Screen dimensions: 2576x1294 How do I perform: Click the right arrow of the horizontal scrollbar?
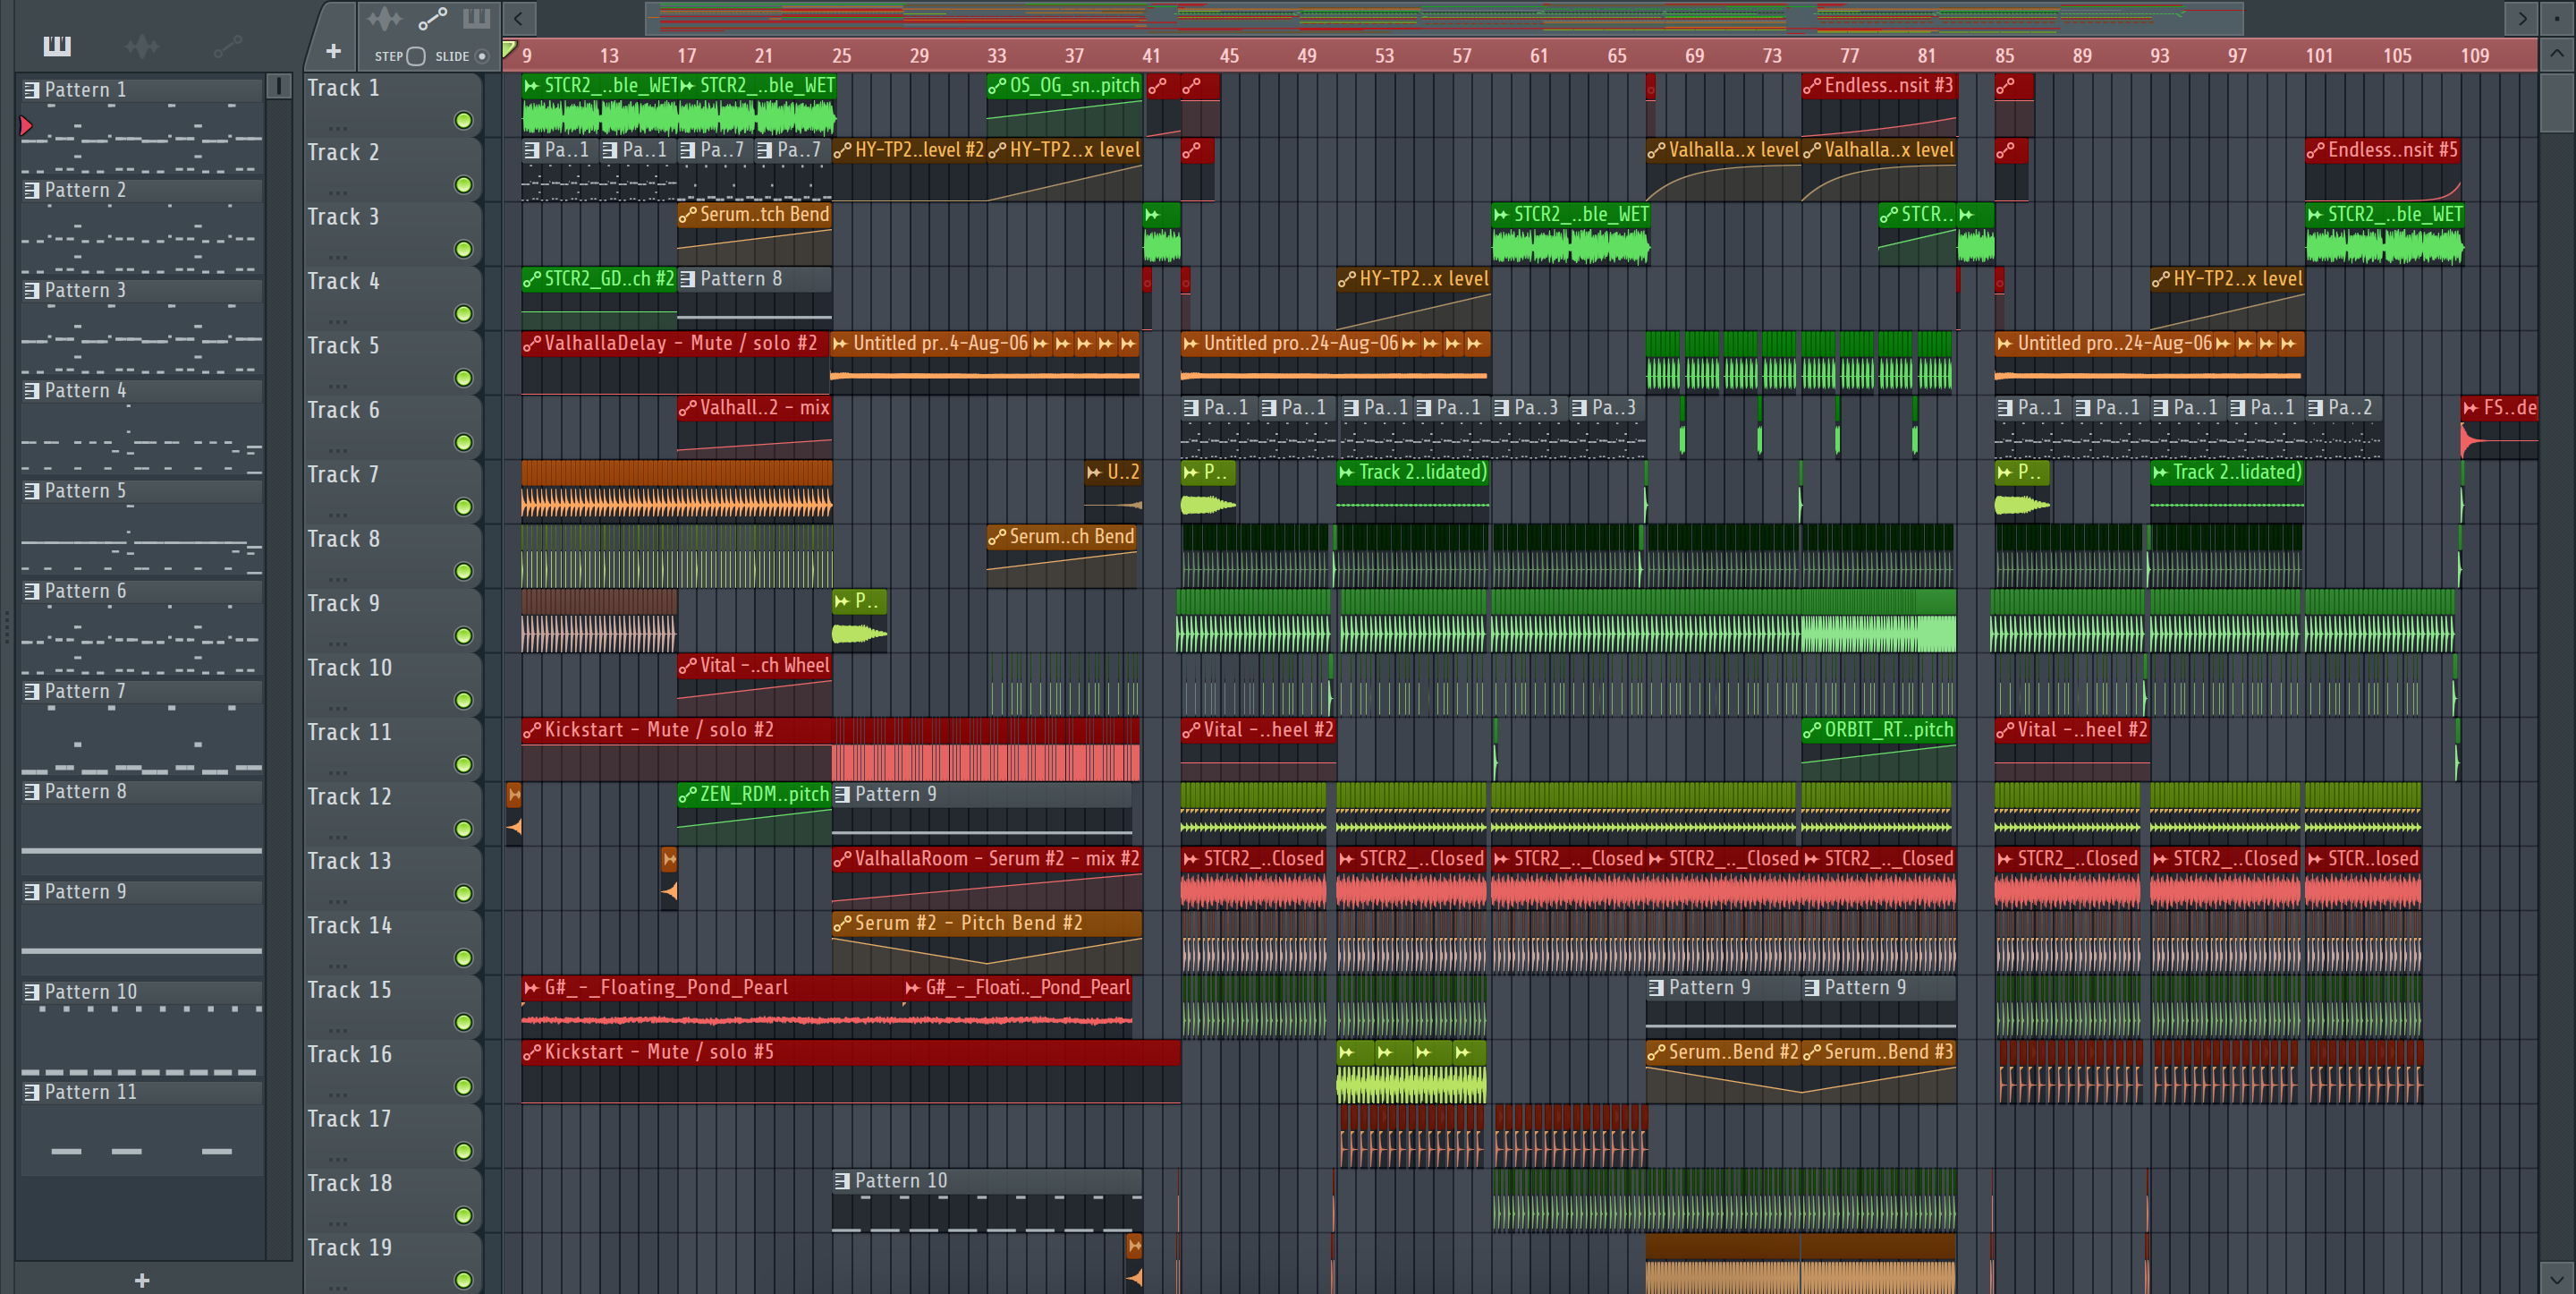[2521, 17]
